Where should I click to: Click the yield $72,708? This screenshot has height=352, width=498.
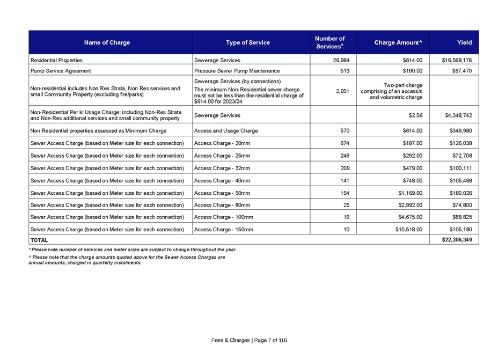(x=462, y=156)
